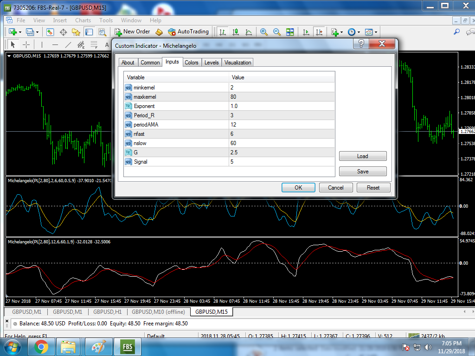Switch to candlestick chart icon
The height and width of the screenshot is (356, 475).
(x=236, y=32)
